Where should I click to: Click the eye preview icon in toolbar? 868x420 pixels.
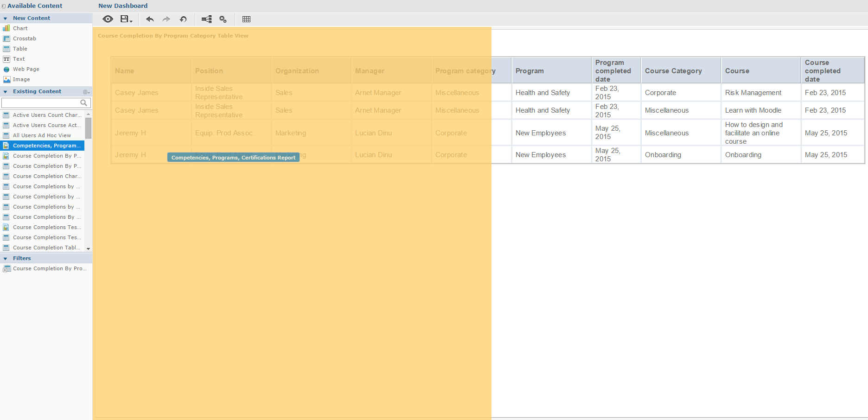[x=108, y=19]
